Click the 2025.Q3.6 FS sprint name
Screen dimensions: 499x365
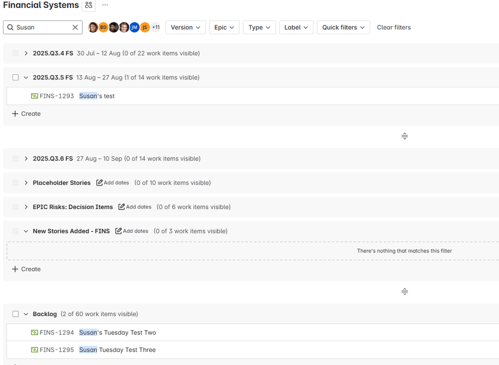click(x=53, y=159)
